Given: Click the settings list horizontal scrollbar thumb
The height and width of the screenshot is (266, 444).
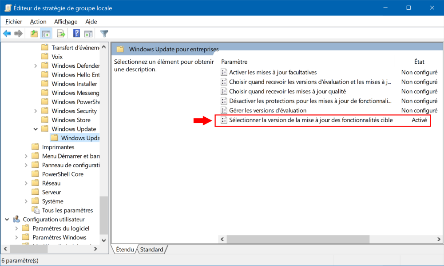Looking at the screenshot, I should 298,239.
